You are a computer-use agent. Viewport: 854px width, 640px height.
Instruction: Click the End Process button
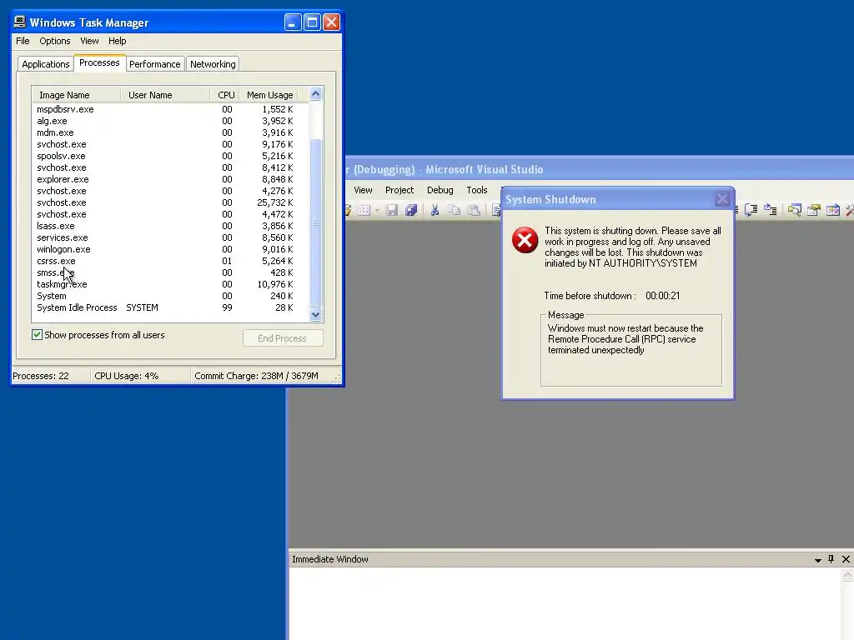pyautogui.click(x=283, y=338)
